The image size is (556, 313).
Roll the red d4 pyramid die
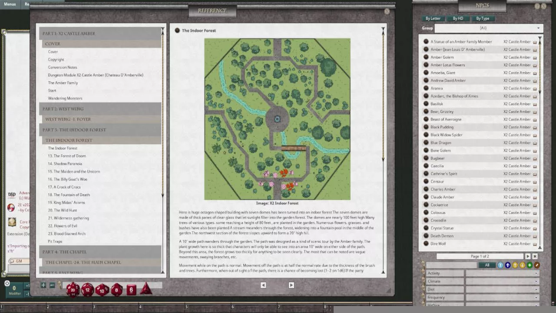click(x=146, y=289)
